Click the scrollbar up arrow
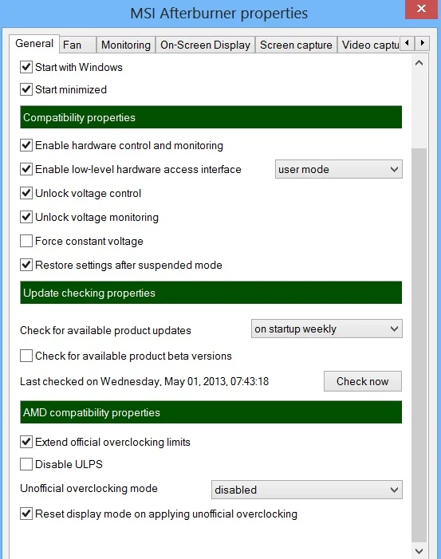The width and height of the screenshot is (441, 559). (x=419, y=63)
